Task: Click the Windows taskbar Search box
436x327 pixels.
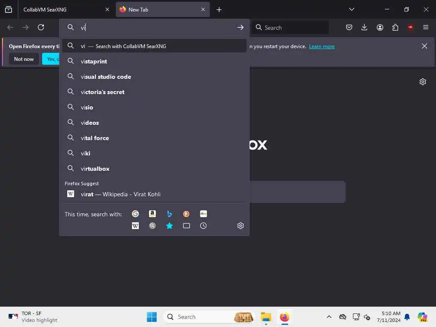Action: click(x=209, y=317)
